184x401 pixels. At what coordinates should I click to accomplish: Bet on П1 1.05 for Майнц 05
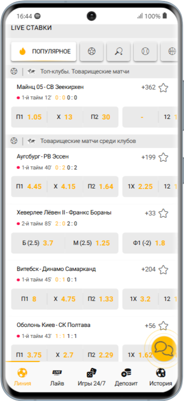(x=29, y=117)
